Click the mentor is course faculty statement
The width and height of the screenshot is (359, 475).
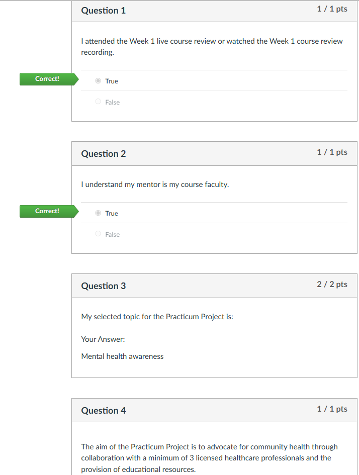tap(155, 184)
